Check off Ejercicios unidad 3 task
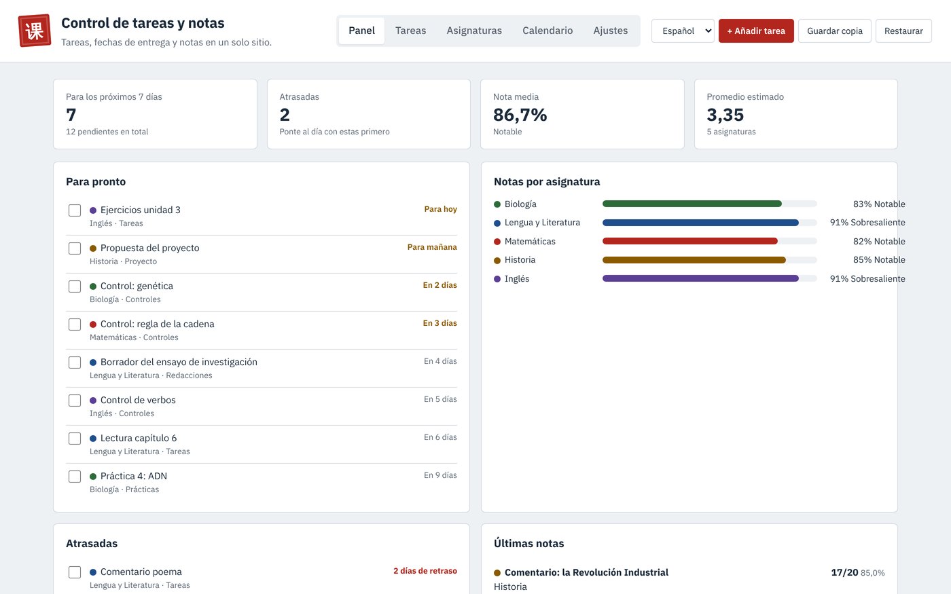The image size is (951, 594). (75, 210)
